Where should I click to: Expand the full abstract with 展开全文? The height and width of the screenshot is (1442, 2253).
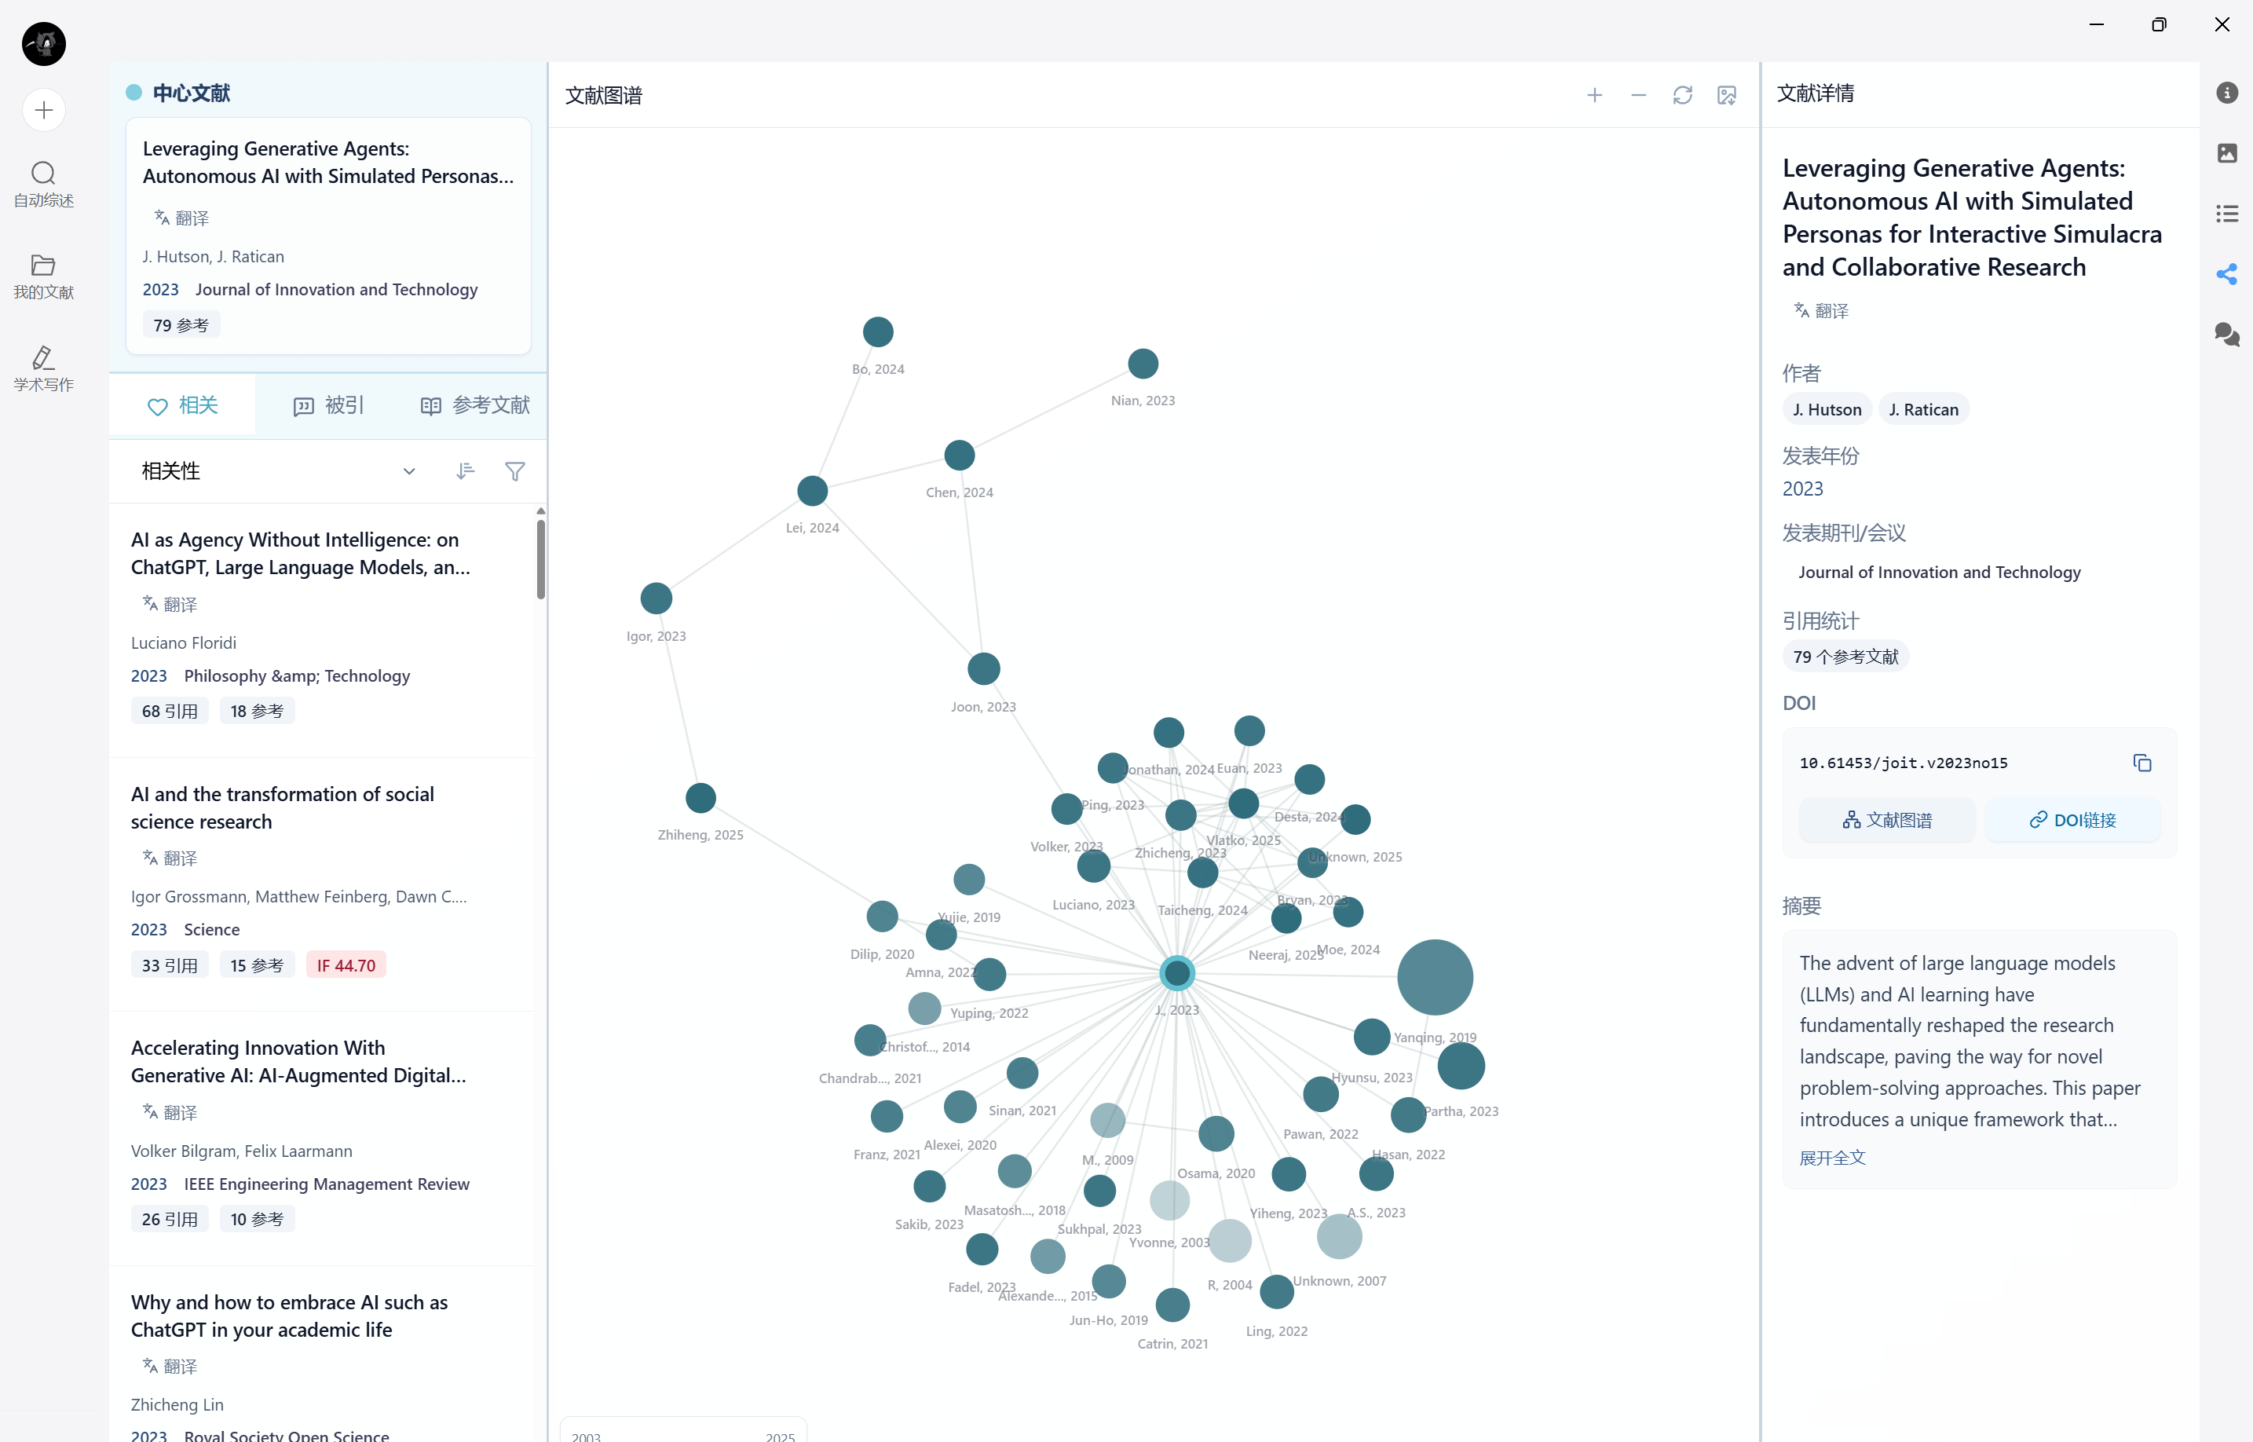[x=1832, y=1158]
